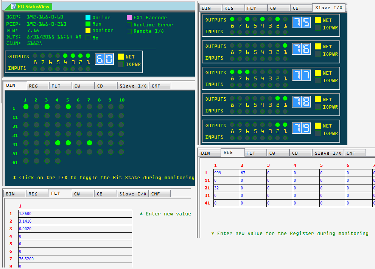375x269 pixels.
Task: Select the REG tab above the bit LED grid
Action: pos(38,86)
